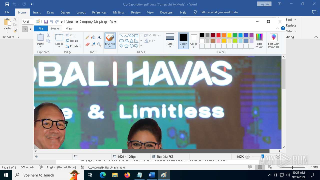Click Windows Start button

pyautogui.click(x=6, y=175)
